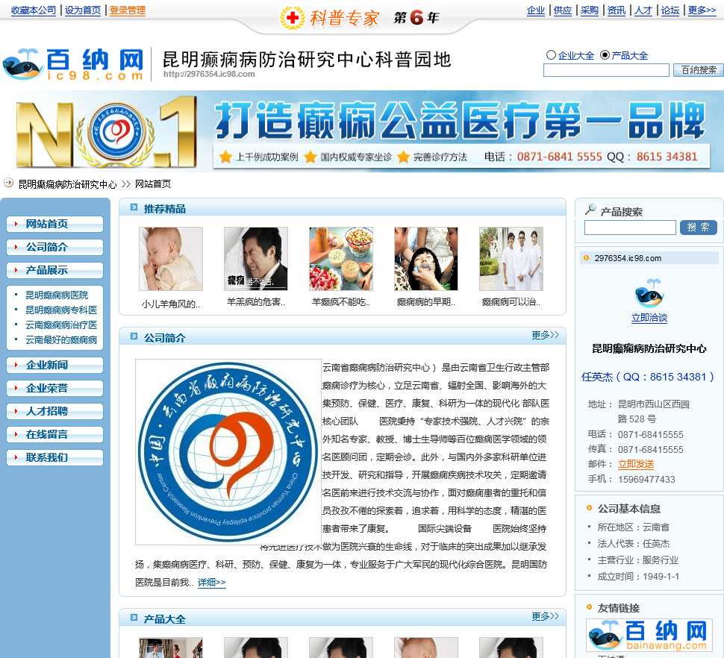Click the 科普专家 red cross emblem
724x658 pixels.
pos(293,18)
